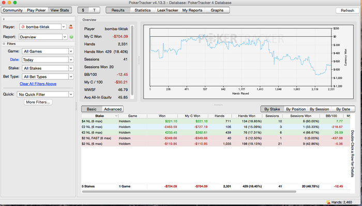Toggle to Advanced stats view
Screen dimensions: 362x206
coord(113,109)
